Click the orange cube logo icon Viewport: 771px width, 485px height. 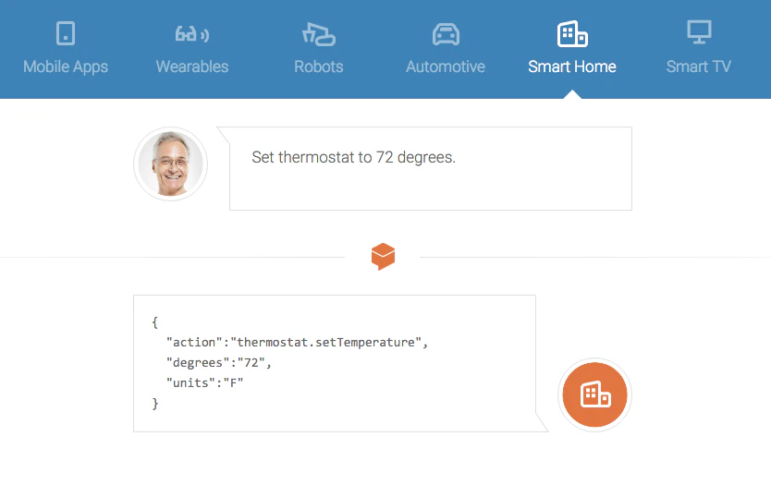[x=383, y=257]
